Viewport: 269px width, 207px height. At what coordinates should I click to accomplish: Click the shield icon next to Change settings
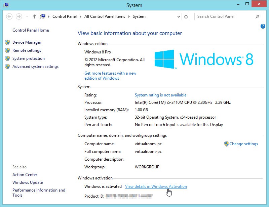226,144
